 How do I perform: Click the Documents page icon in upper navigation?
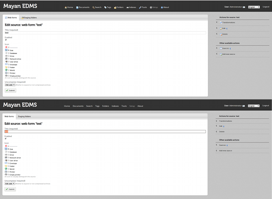pos(77,7)
